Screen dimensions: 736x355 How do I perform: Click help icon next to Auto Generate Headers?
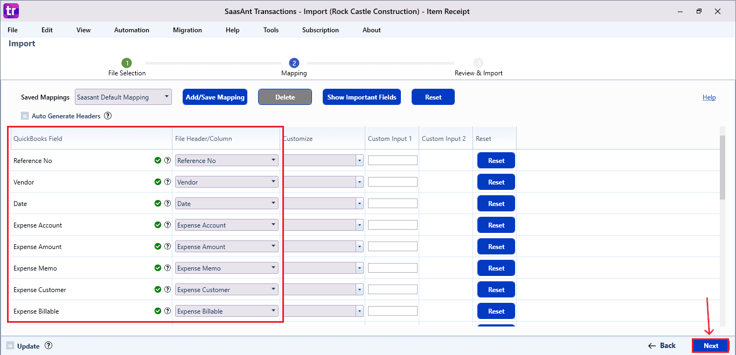click(108, 116)
